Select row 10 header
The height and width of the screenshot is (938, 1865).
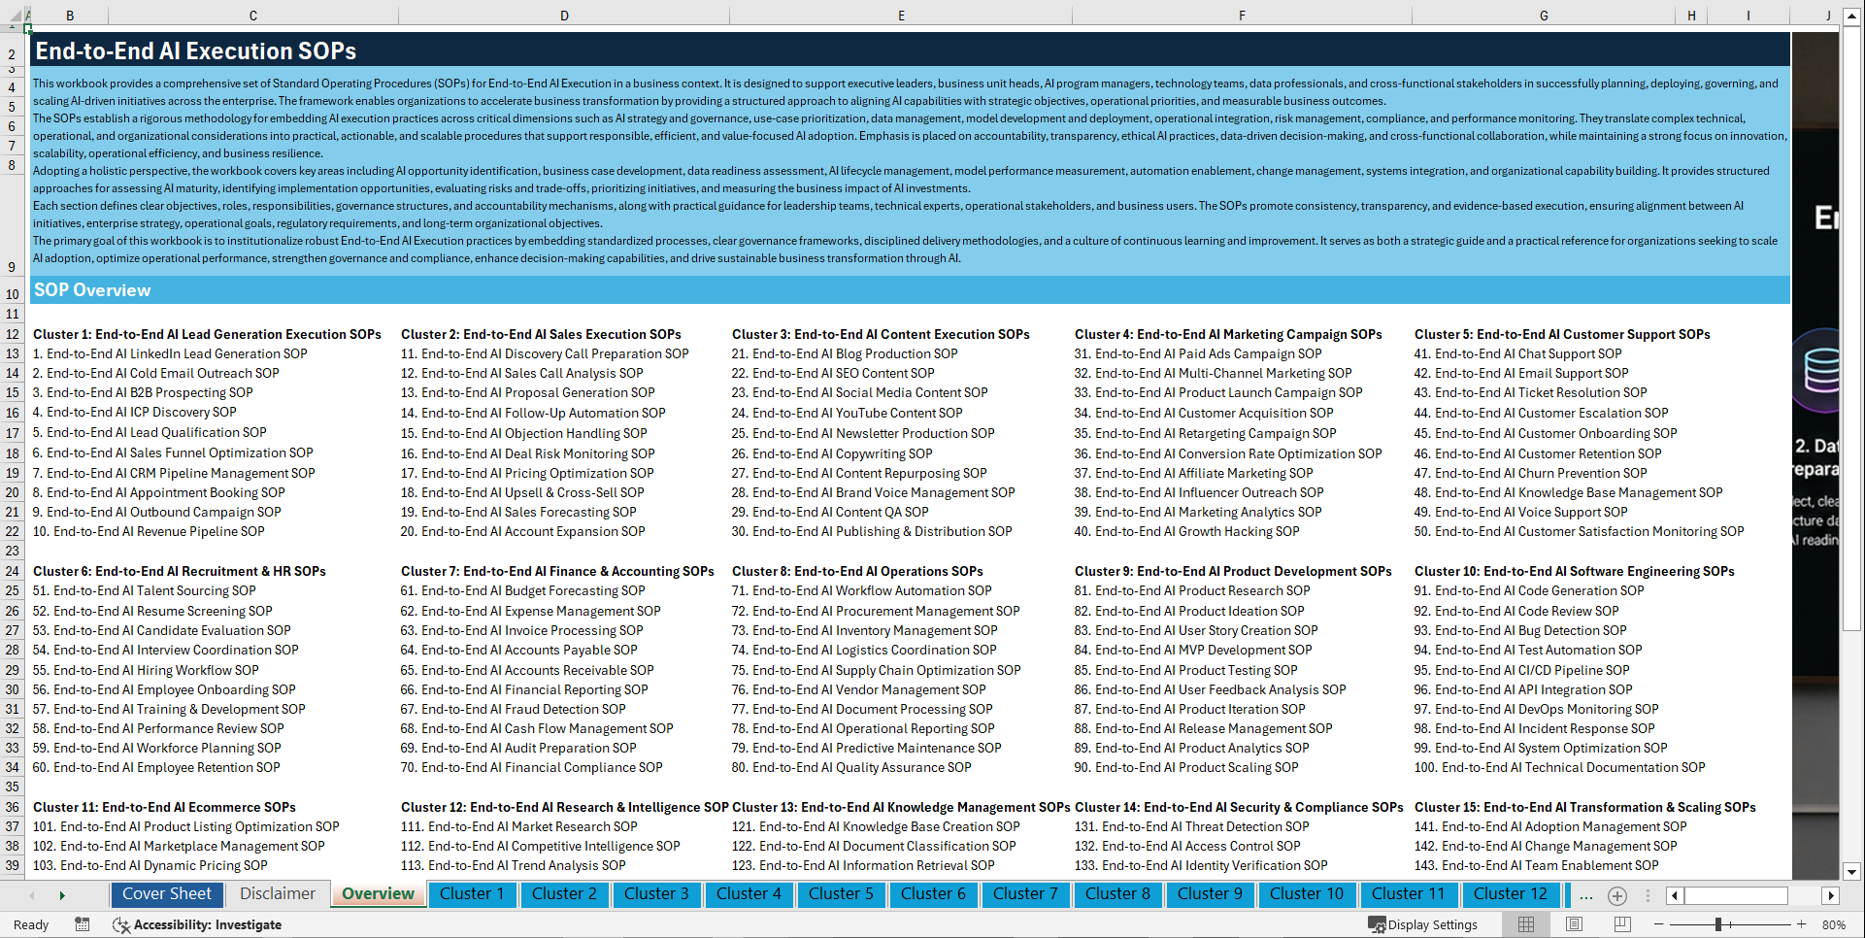click(x=13, y=294)
